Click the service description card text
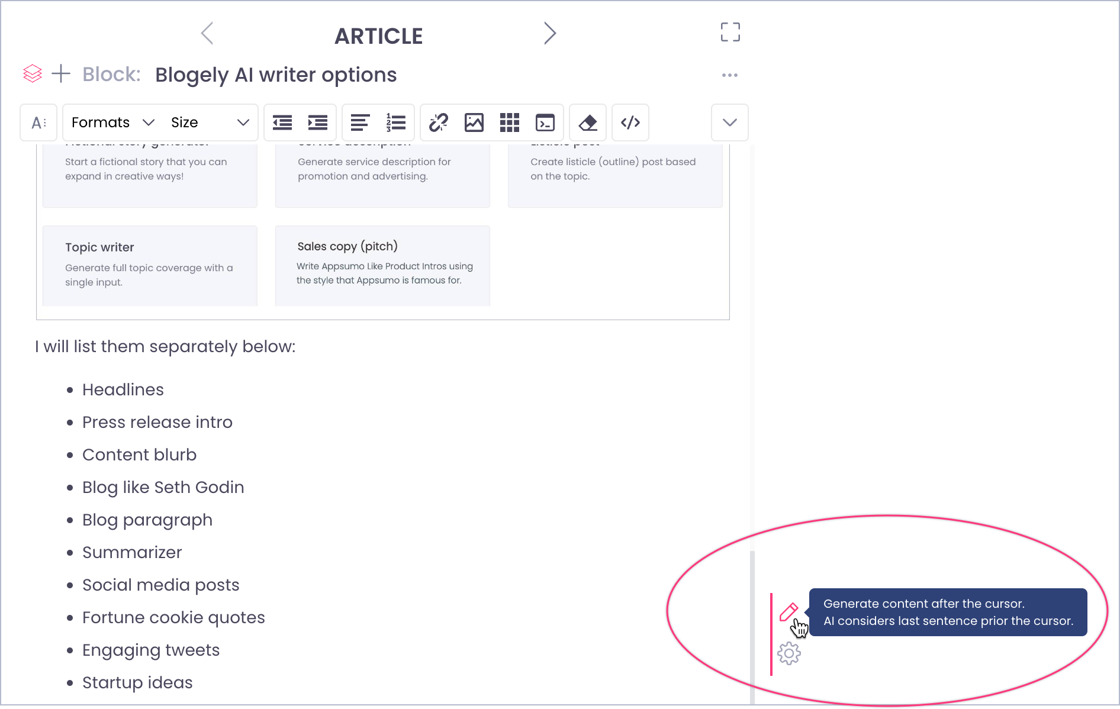This screenshot has width=1120, height=709. [374, 169]
